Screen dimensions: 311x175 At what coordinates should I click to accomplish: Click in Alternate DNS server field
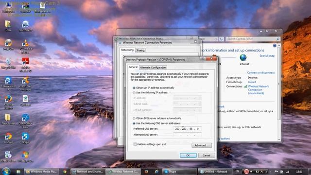coord(188,135)
